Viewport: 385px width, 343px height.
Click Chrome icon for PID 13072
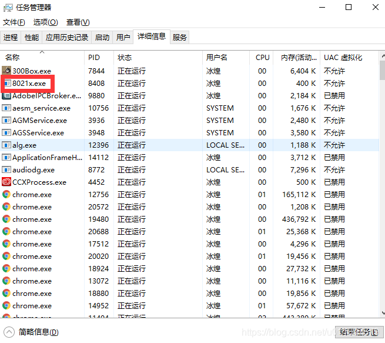[x=6, y=281]
